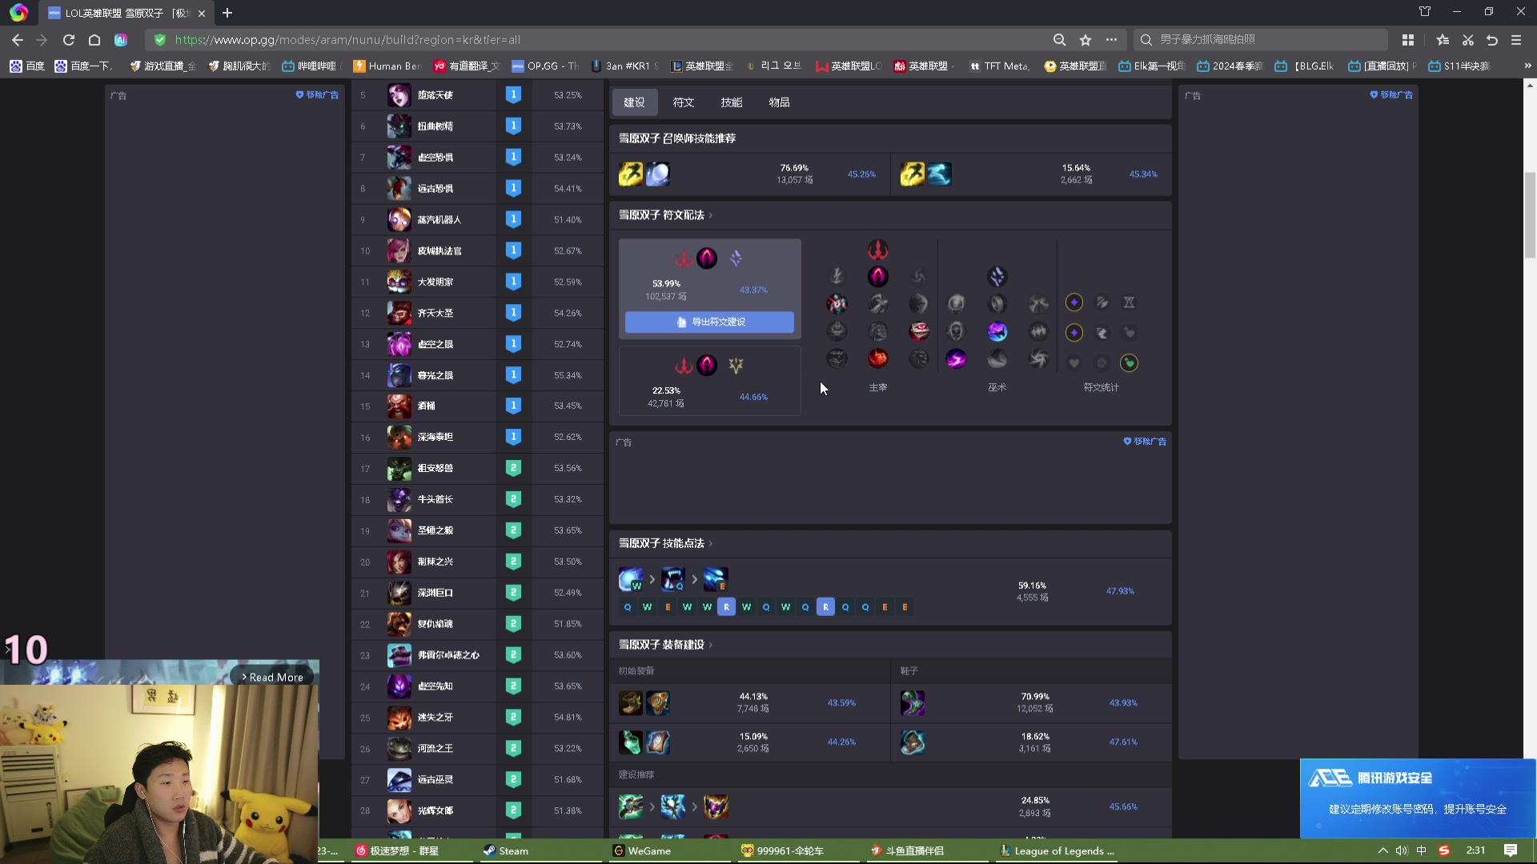Bookmark this page with star icon
Viewport: 1537px width, 864px height.
click(1086, 40)
